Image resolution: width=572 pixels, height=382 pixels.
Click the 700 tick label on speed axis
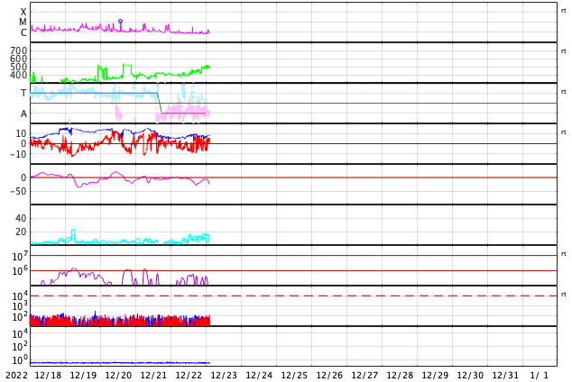(x=19, y=50)
